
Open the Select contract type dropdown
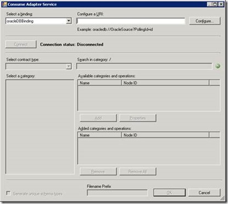(69, 66)
